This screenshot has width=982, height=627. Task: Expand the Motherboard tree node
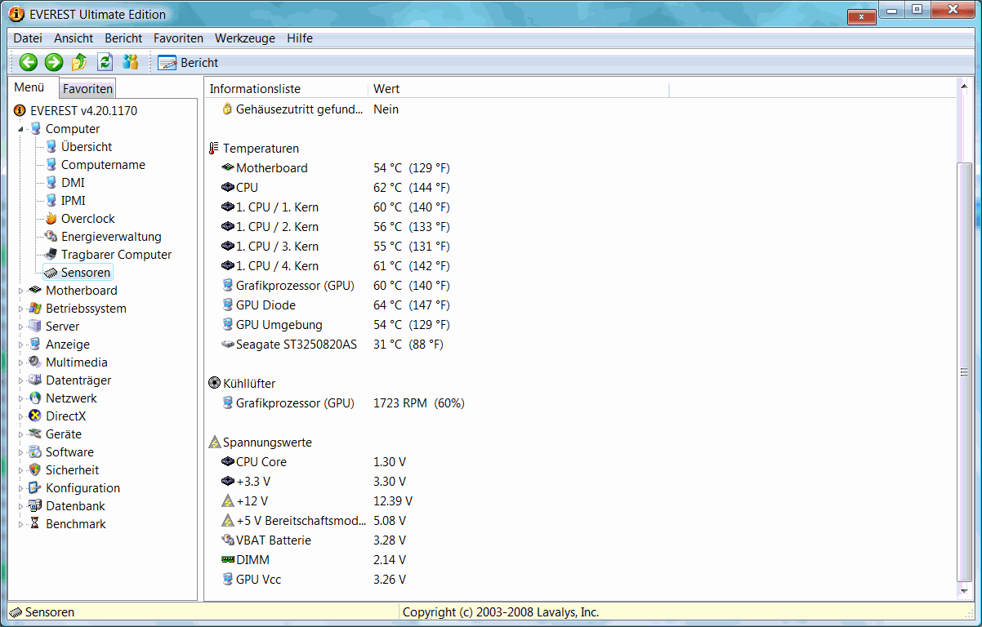point(21,291)
